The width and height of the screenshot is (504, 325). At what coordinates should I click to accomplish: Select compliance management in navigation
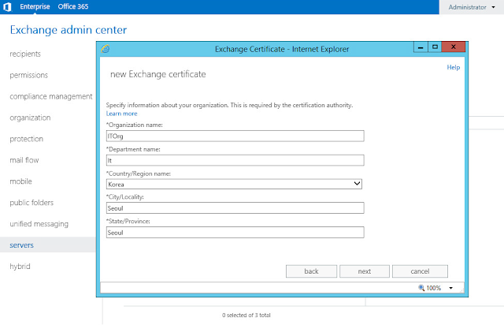(x=50, y=96)
